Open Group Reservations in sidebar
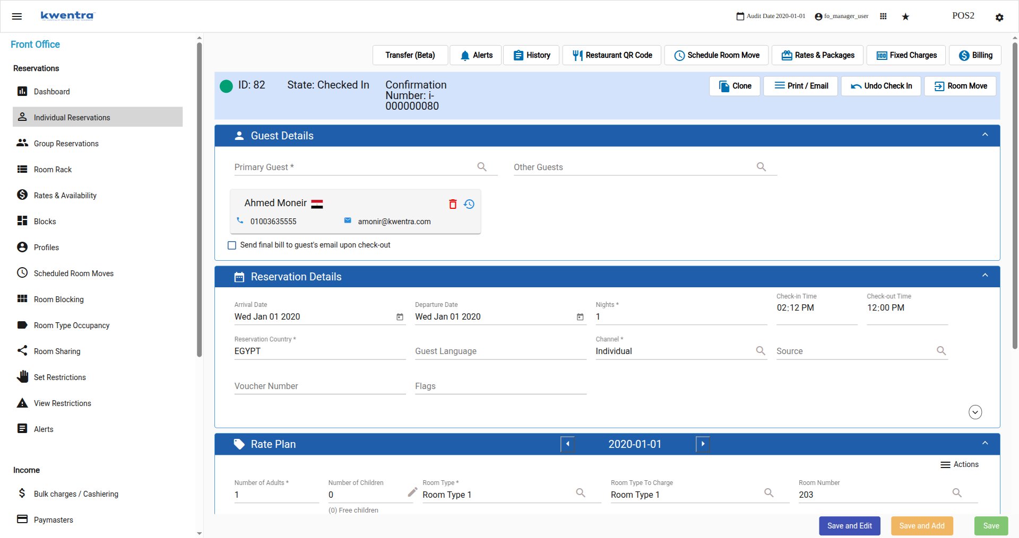This screenshot has height=538, width=1019. pyautogui.click(x=98, y=143)
